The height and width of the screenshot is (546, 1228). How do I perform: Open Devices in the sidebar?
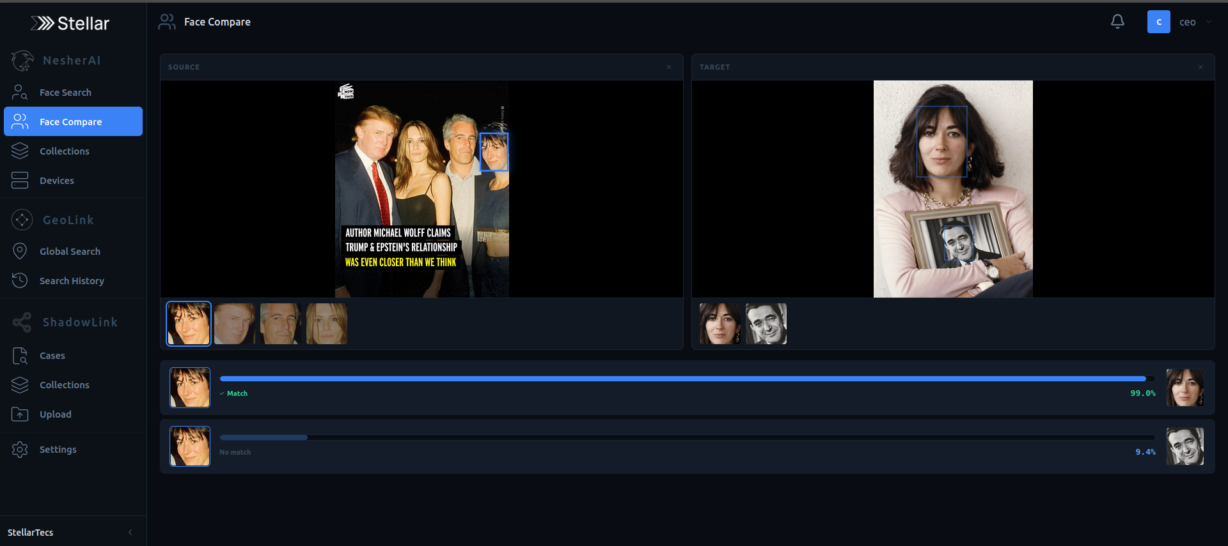click(56, 181)
